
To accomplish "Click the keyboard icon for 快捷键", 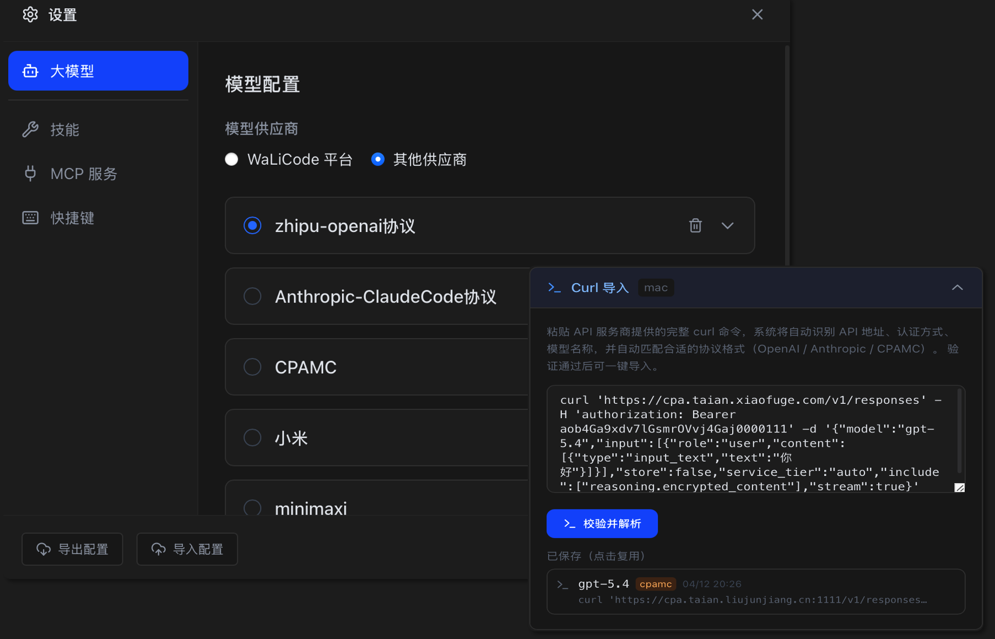I will point(30,218).
